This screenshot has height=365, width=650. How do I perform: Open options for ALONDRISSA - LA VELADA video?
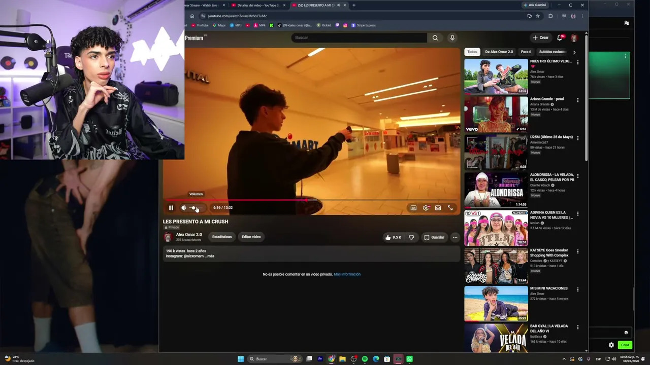577,176
